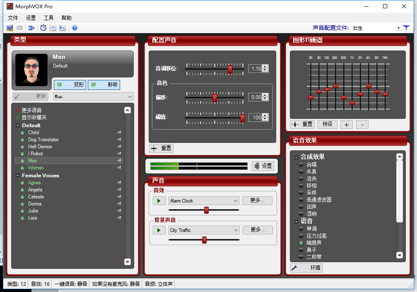Click the green dot beside I Robot
The width and height of the screenshot is (417, 292).
click(x=22, y=154)
